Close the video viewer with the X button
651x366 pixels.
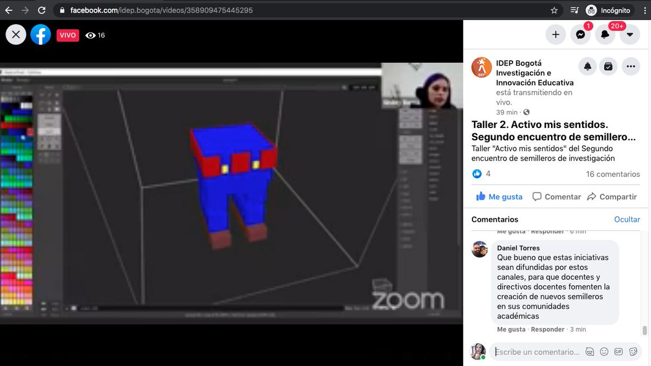pyautogui.click(x=16, y=35)
